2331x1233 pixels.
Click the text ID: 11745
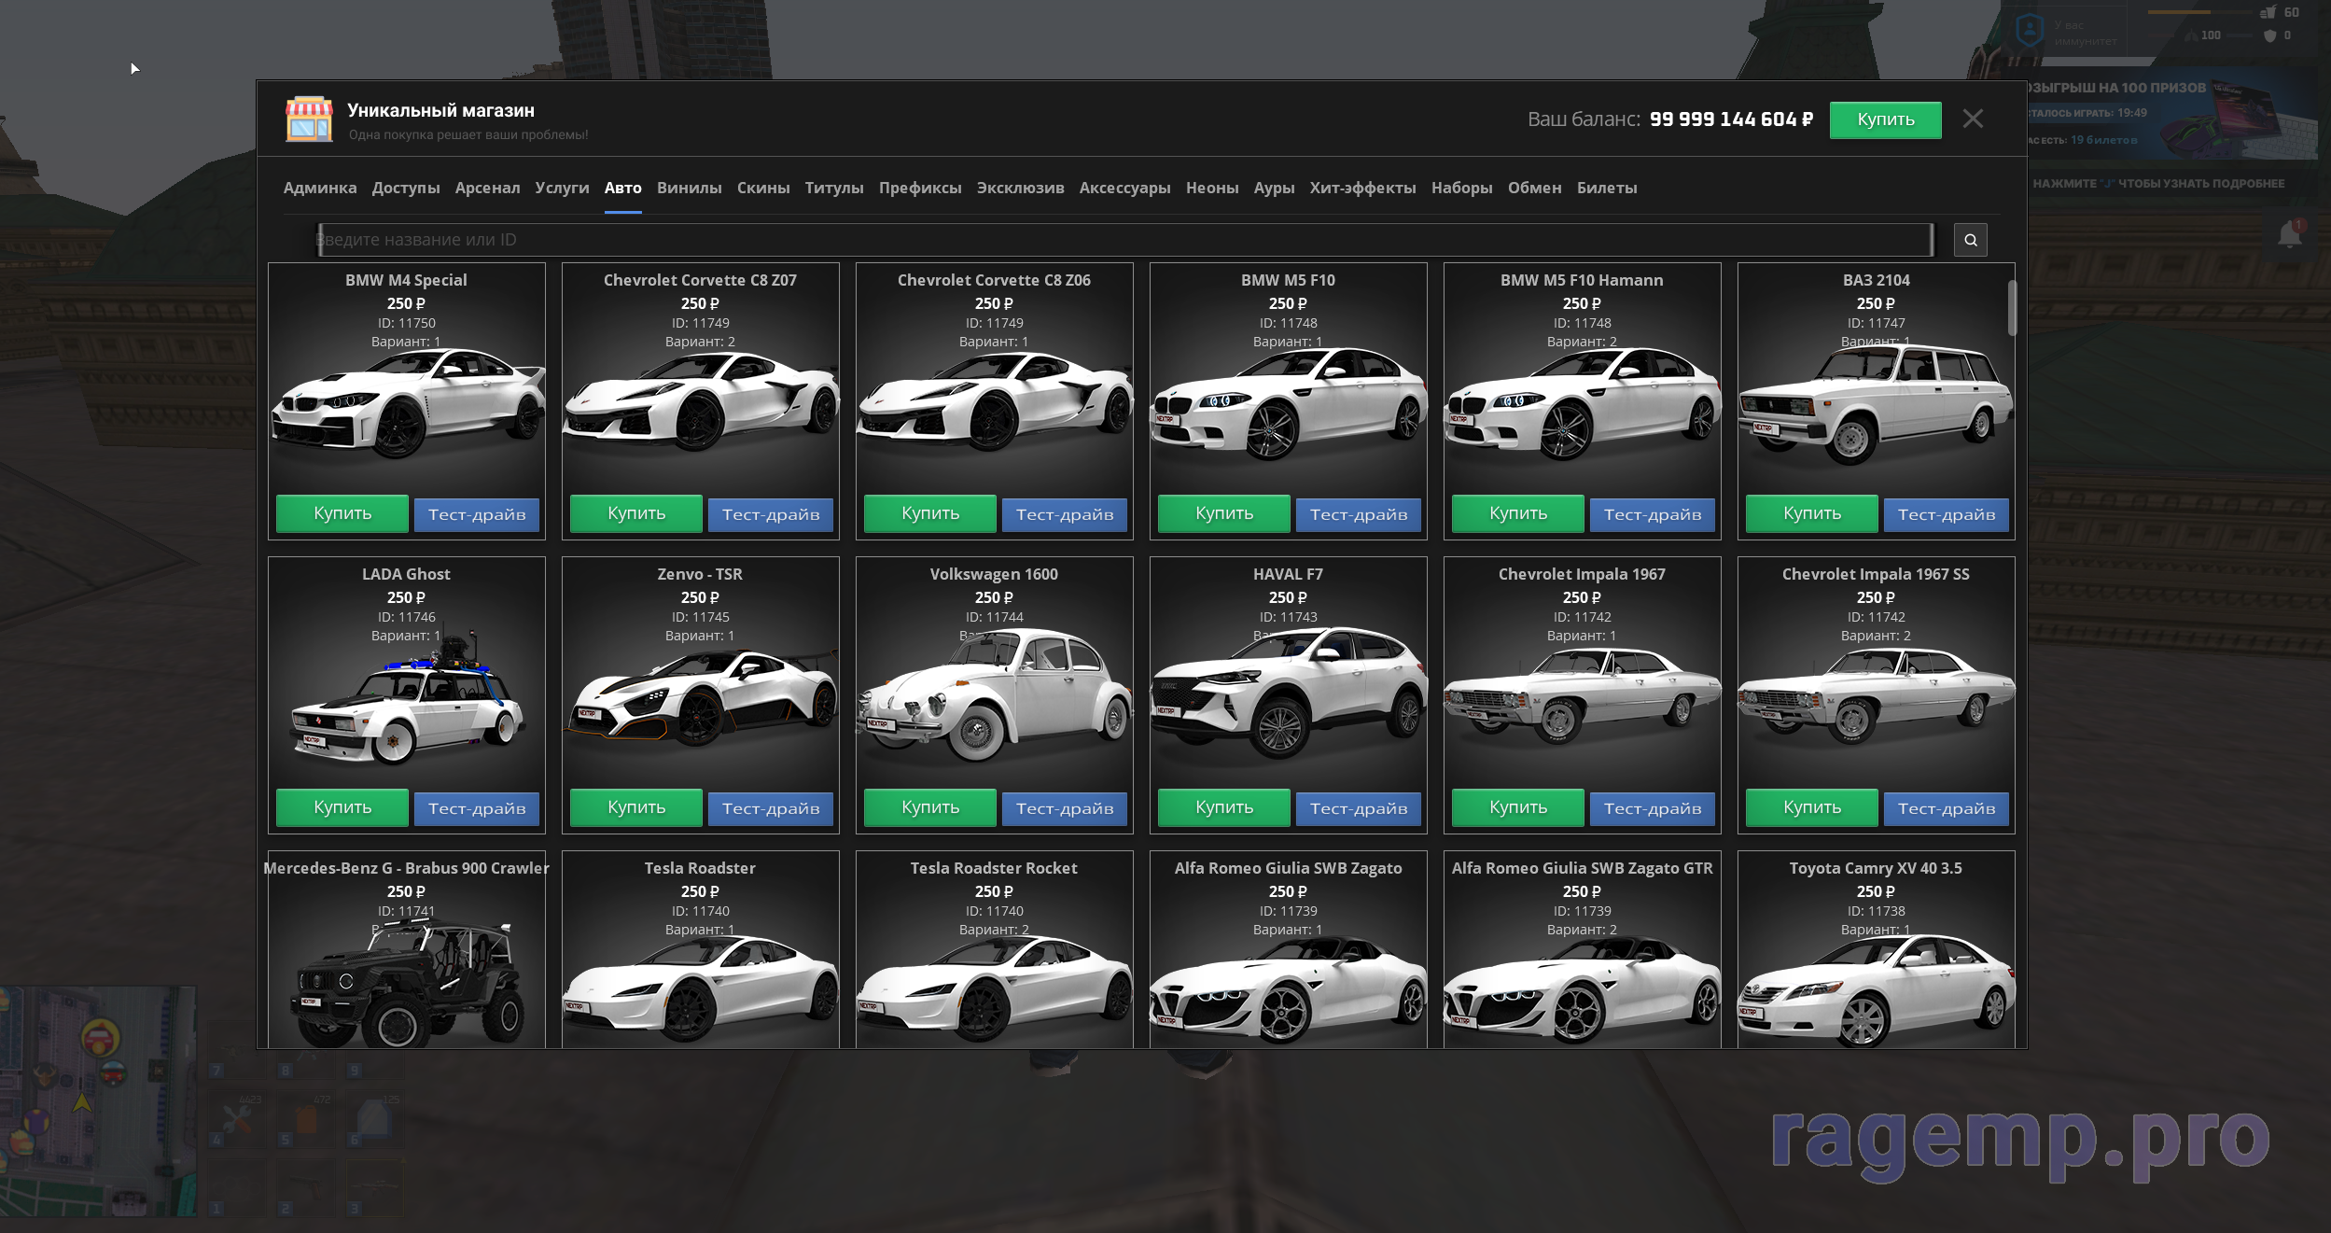point(701,617)
